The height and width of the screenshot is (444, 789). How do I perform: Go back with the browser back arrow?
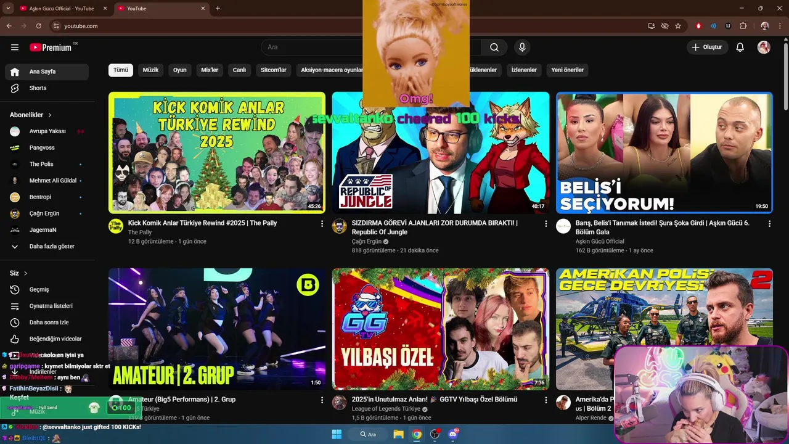click(x=9, y=26)
